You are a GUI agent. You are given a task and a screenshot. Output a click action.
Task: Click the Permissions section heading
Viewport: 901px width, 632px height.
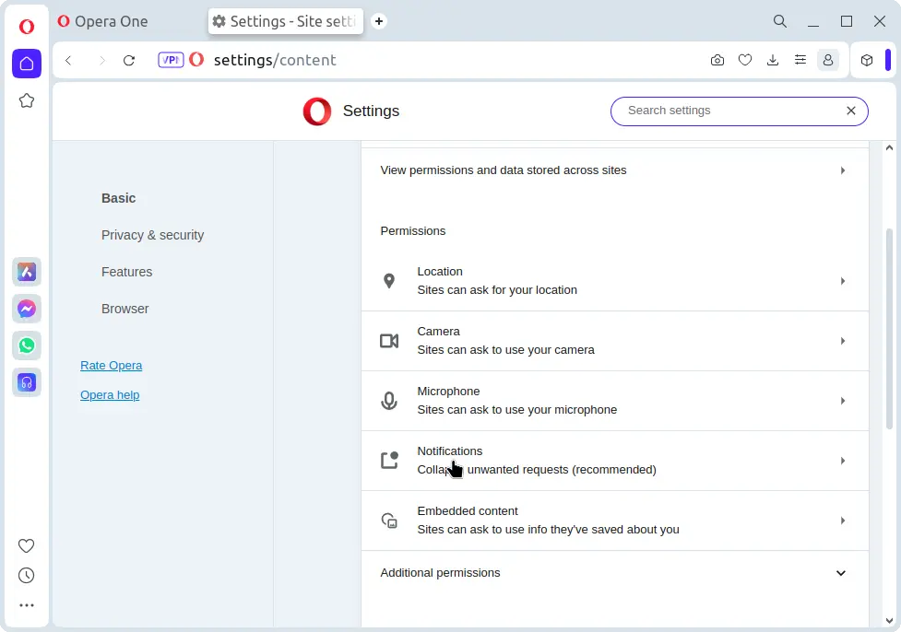point(412,230)
